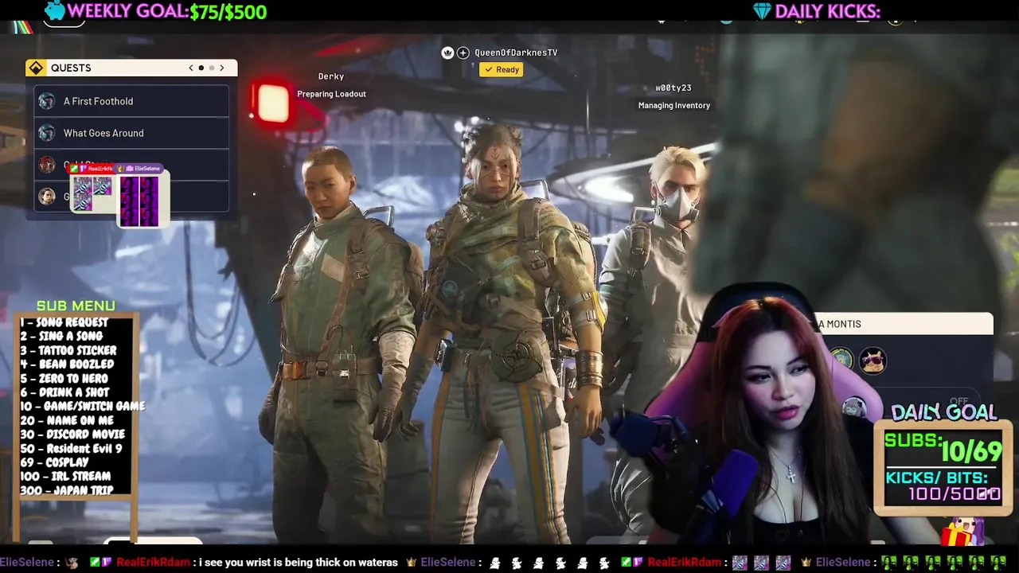Click Resident Evil 9 in the Sub Menu
Image resolution: width=1019 pixels, height=573 pixels.
pos(71,448)
